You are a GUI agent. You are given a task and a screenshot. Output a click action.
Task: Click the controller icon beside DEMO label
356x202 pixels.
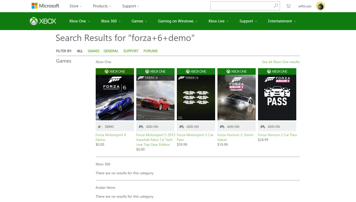[100, 127]
